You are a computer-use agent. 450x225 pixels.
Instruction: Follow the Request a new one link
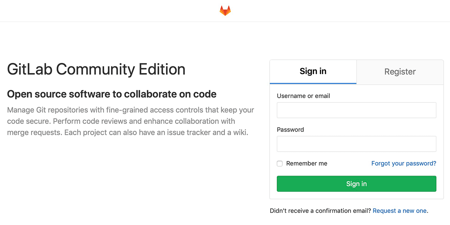pos(399,211)
